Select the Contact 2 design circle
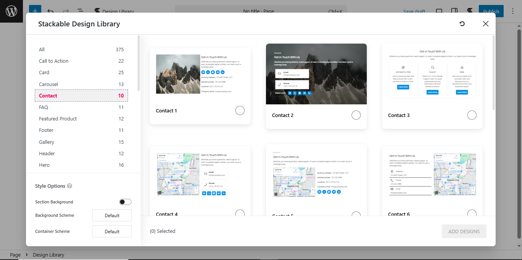Viewport: 522px width, 260px height. point(356,115)
